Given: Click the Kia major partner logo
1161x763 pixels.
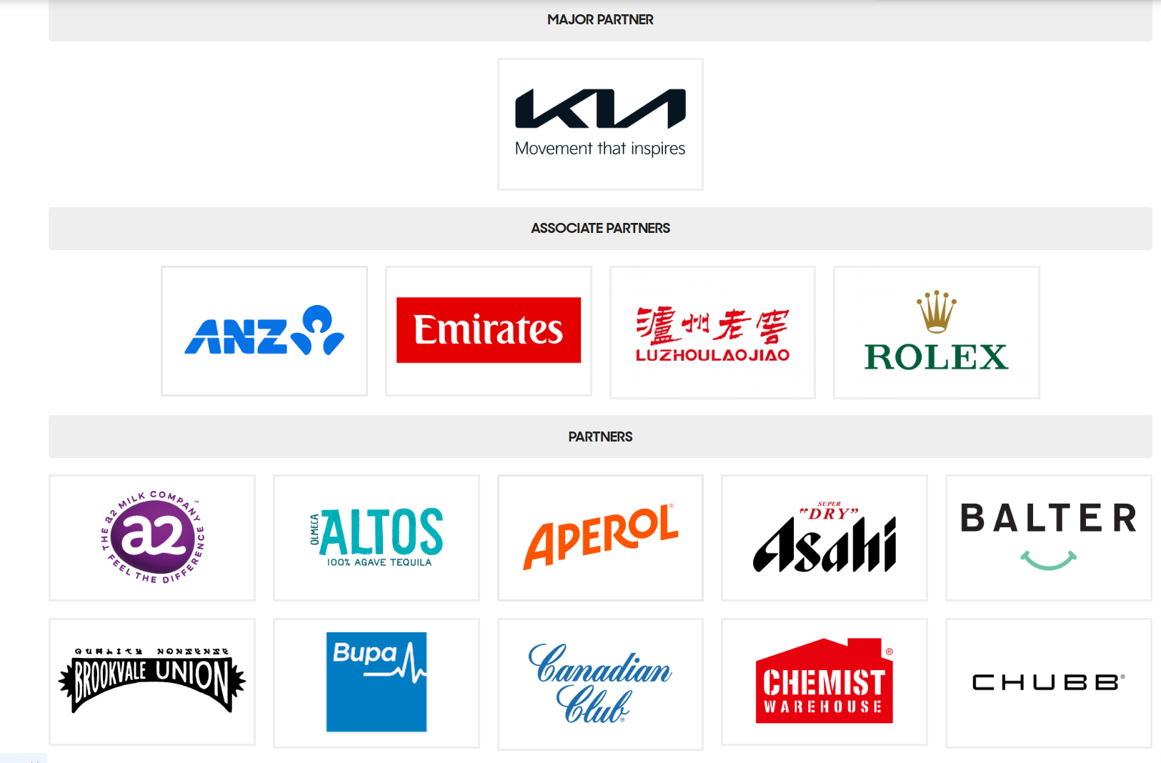Looking at the screenshot, I should (600, 124).
